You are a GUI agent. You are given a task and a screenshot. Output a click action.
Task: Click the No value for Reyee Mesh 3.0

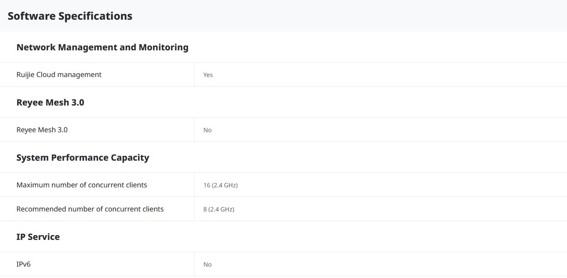pyautogui.click(x=207, y=130)
